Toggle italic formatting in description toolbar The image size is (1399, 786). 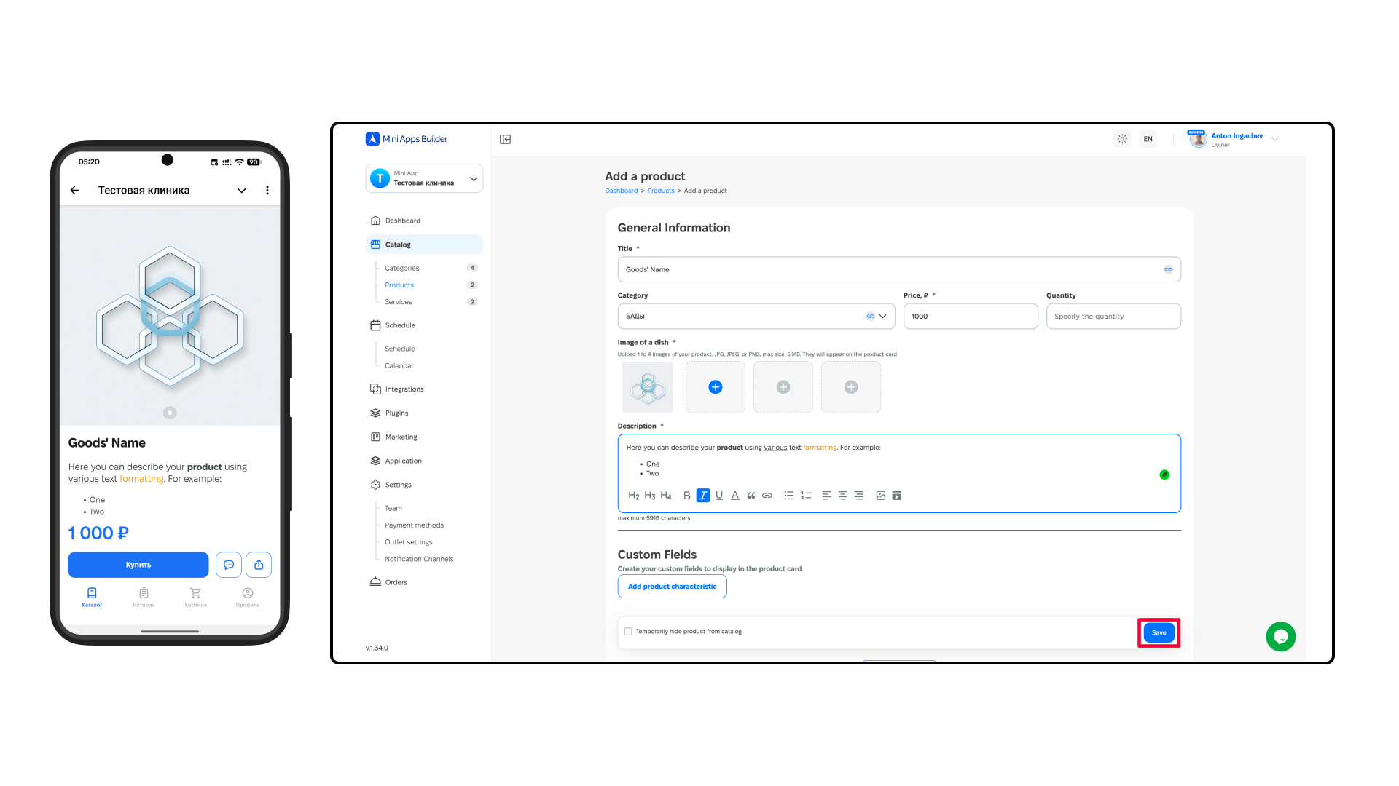click(702, 496)
